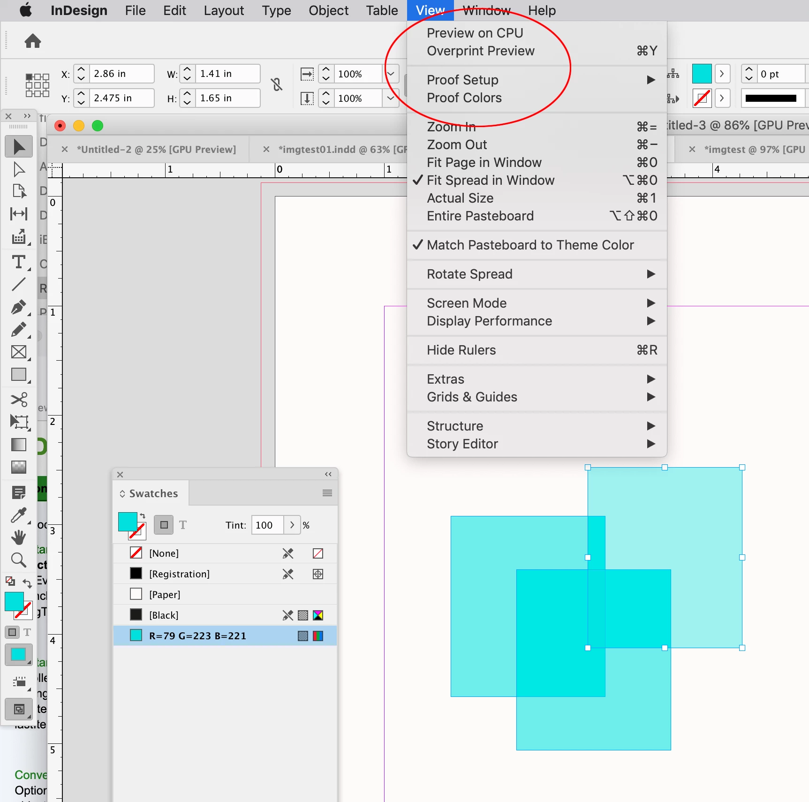Select the [Paper] swatch
Viewport: 809px width, 802px height.
click(x=225, y=595)
